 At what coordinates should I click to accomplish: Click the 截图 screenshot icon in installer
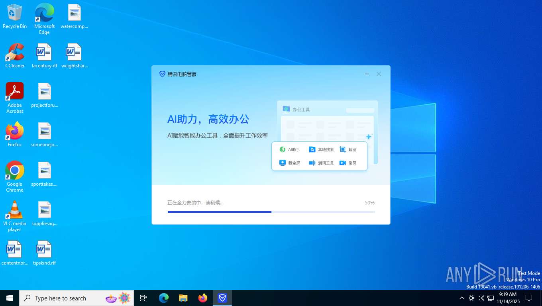(x=342, y=149)
